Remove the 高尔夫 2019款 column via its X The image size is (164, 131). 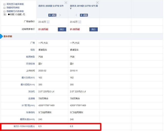pos(97,3)
